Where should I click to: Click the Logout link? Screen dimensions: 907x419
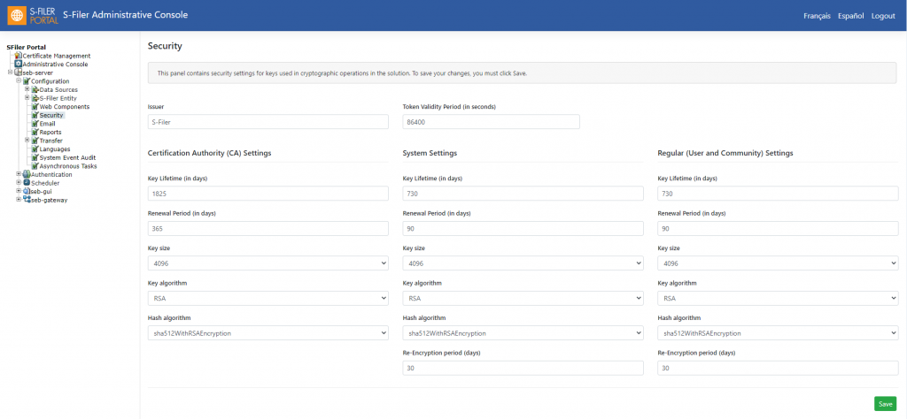click(883, 16)
